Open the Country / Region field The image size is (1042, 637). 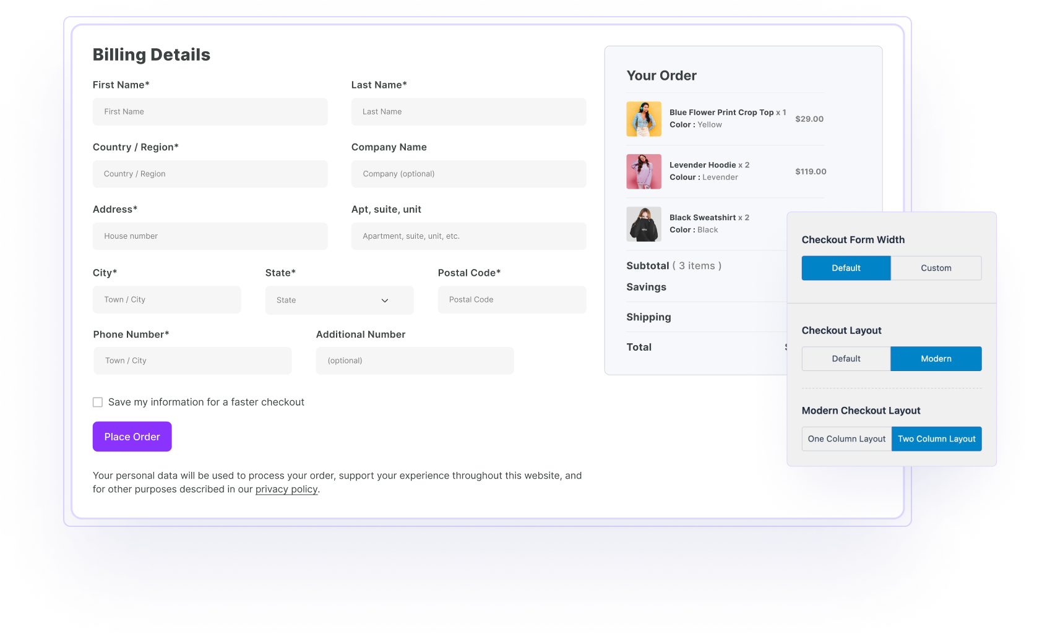tap(210, 174)
